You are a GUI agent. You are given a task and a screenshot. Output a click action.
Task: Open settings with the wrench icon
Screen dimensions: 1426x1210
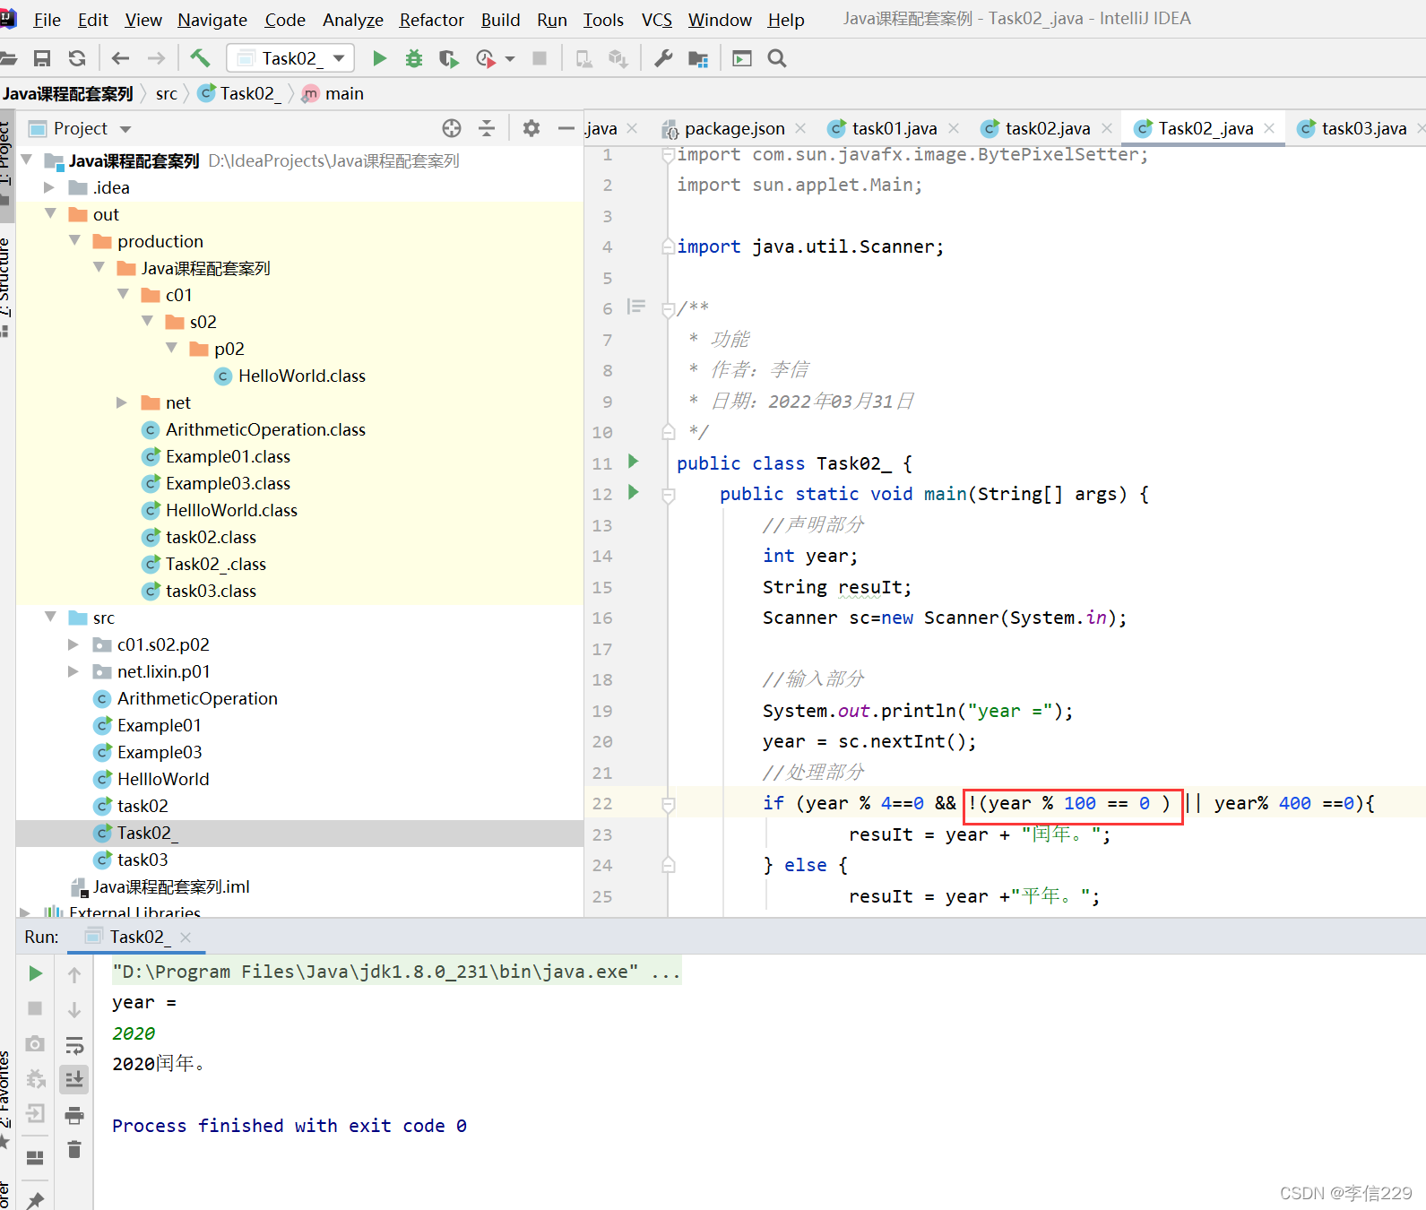[663, 58]
